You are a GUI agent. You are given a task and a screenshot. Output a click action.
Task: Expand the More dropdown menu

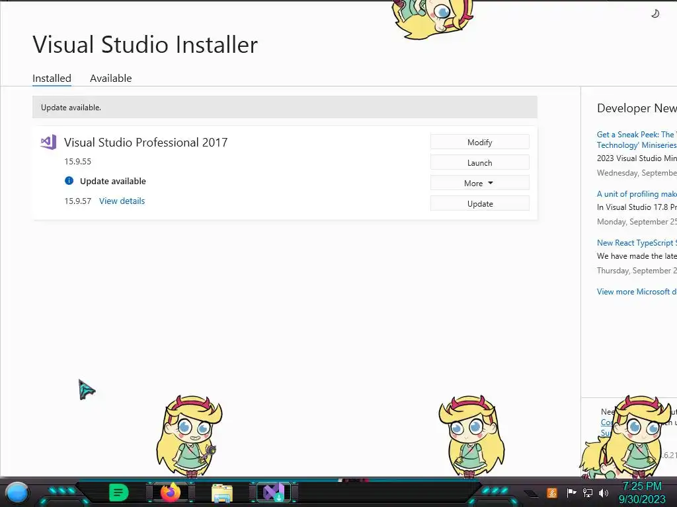coord(480,184)
